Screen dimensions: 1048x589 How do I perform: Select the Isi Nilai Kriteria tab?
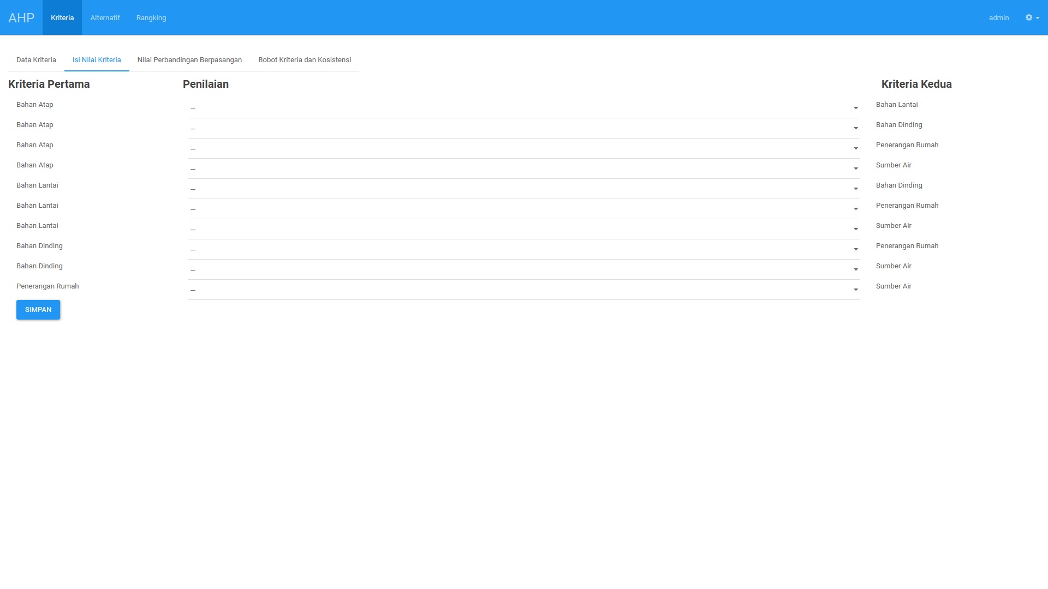97,60
